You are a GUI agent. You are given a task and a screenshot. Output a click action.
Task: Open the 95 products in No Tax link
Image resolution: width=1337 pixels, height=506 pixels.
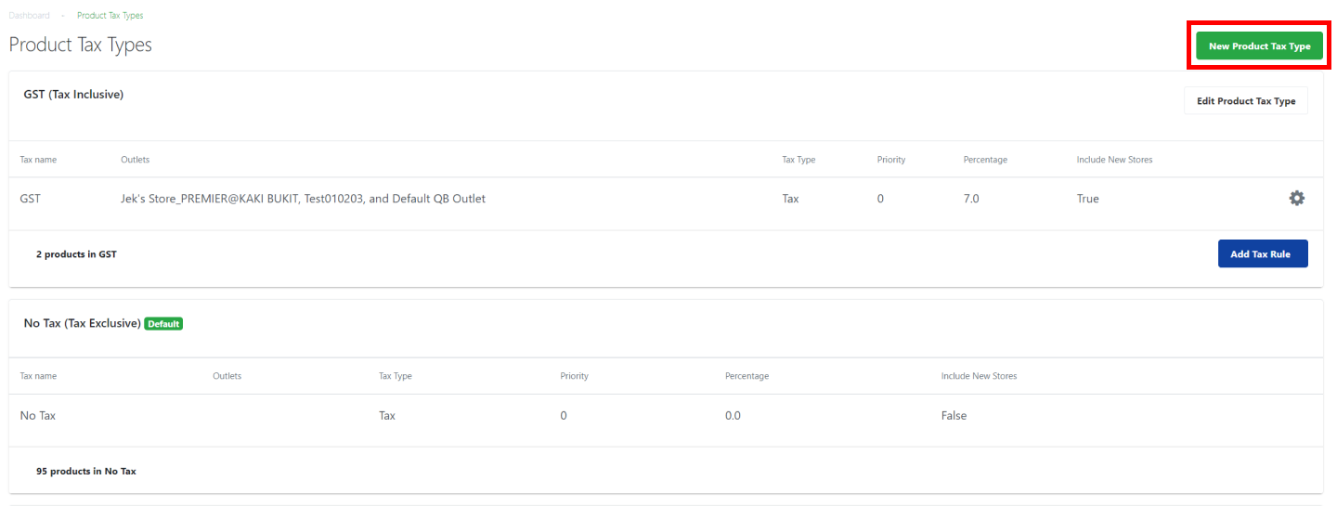click(x=85, y=472)
